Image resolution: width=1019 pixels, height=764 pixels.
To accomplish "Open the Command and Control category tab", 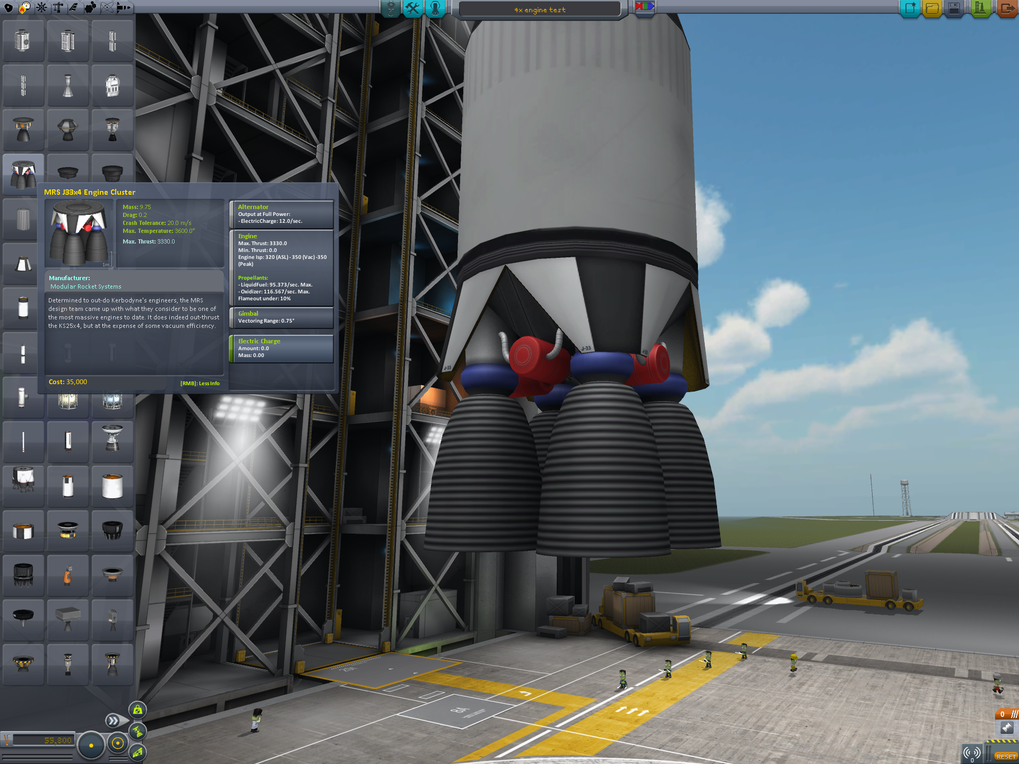I will click(x=41, y=7).
